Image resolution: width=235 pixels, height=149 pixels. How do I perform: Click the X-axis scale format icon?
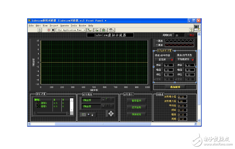[112, 100]
